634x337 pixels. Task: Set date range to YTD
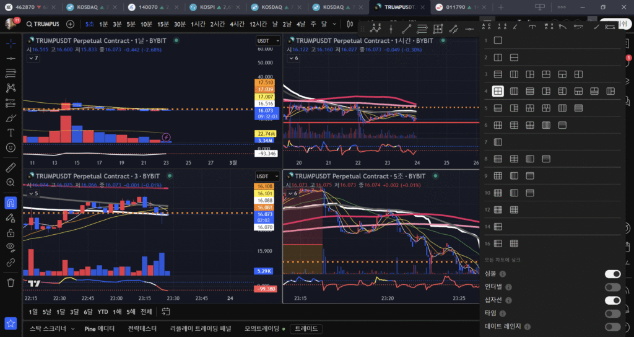point(103,312)
